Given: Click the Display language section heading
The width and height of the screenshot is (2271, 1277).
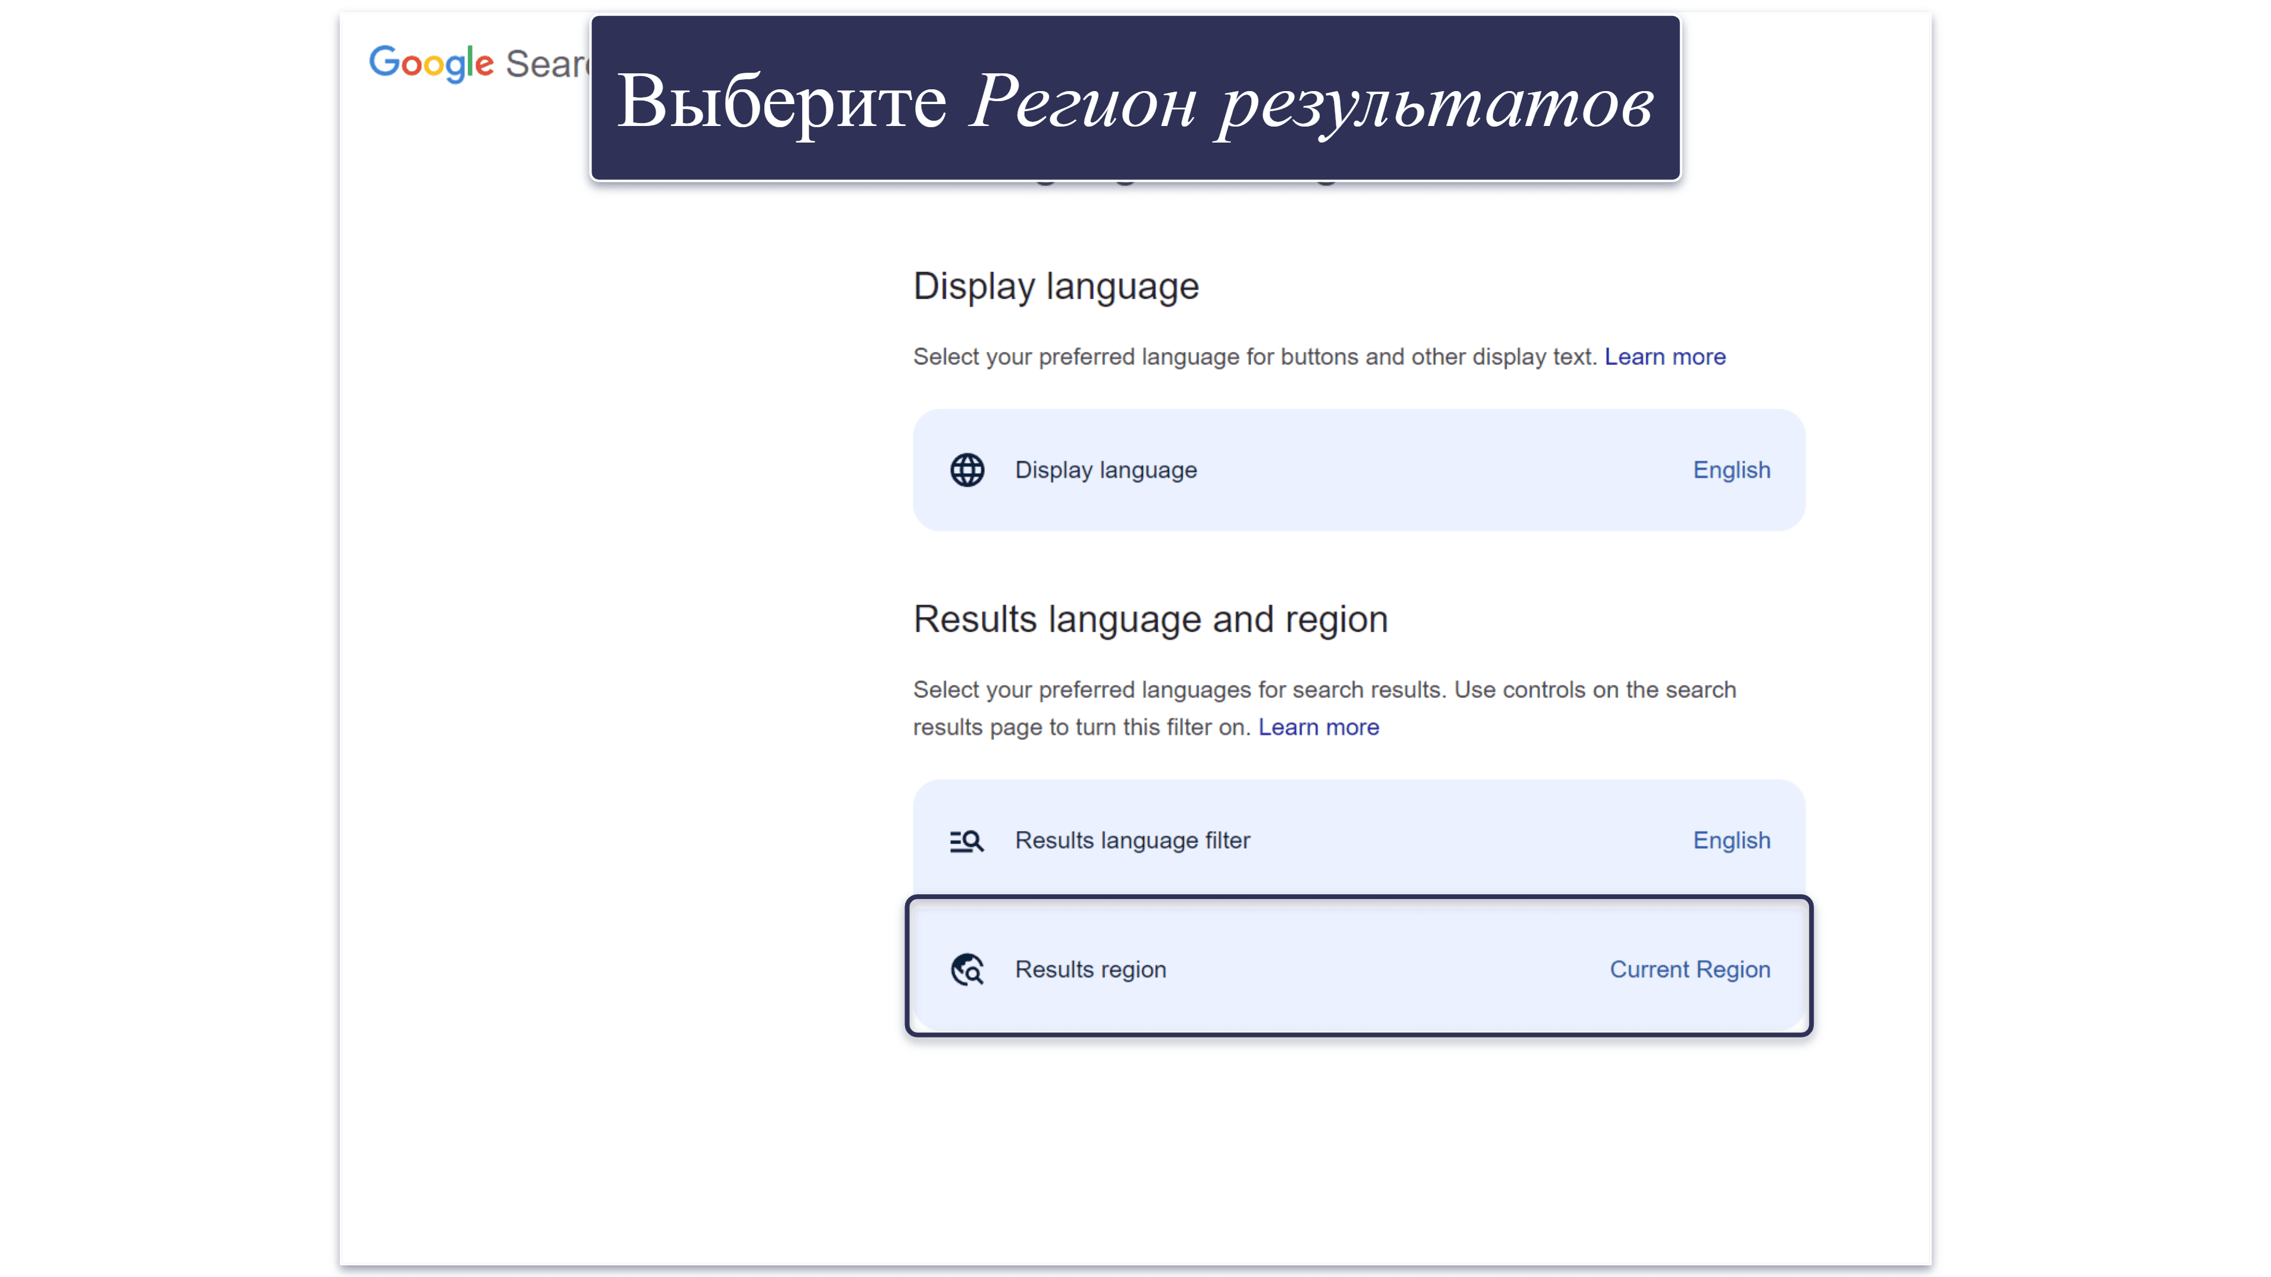Looking at the screenshot, I should click(1056, 287).
